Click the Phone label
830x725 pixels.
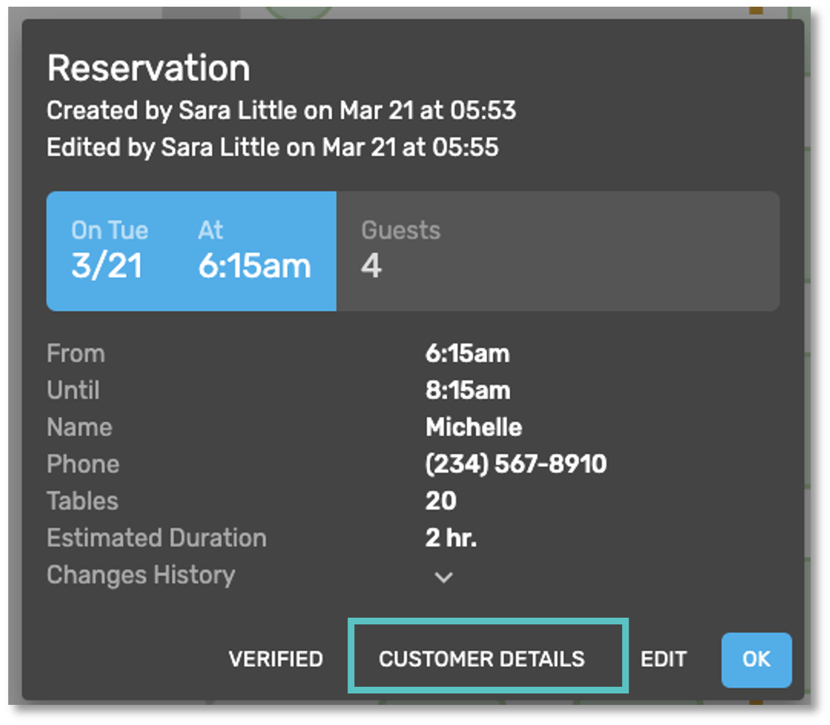[83, 464]
